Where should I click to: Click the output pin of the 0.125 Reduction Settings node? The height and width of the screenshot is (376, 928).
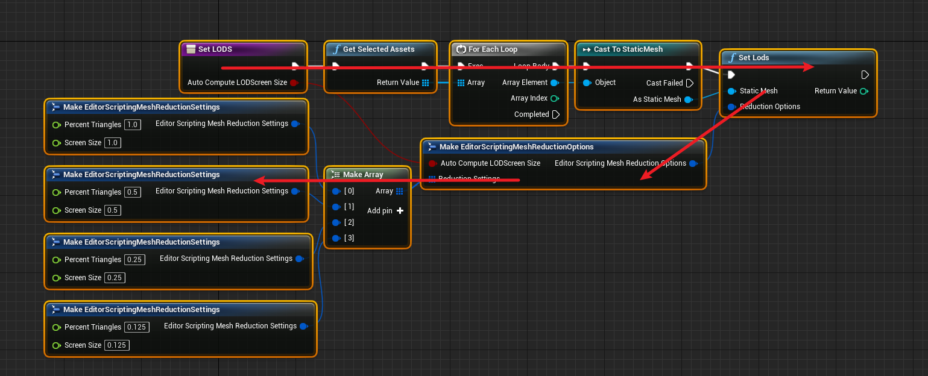303,326
